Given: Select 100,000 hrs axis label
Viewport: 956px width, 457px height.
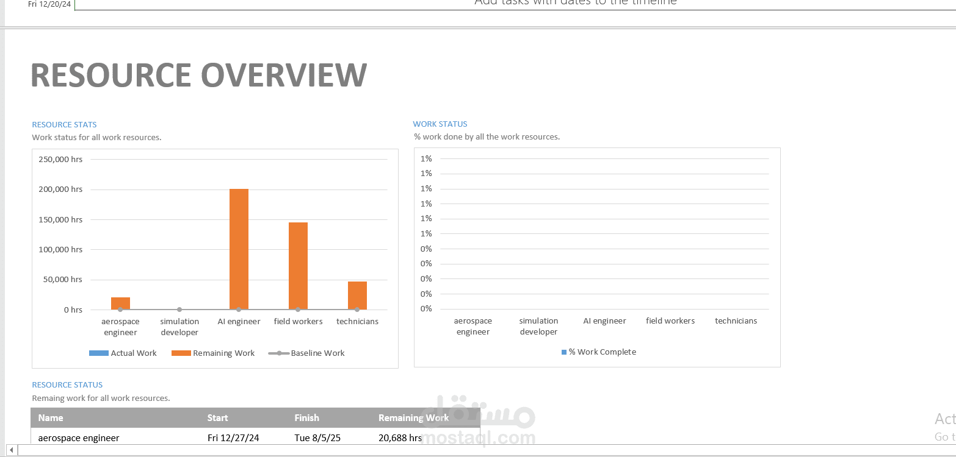Looking at the screenshot, I should tap(60, 249).
